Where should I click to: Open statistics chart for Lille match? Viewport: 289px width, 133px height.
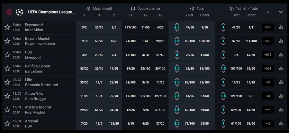(x=281, y=82)
